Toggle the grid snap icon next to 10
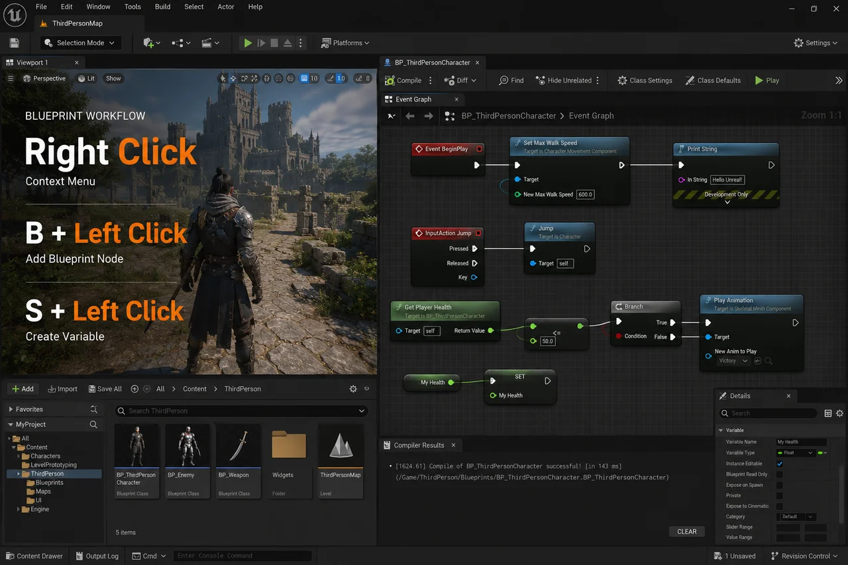Screen dimensions: 848x565 tap(304, 78)
